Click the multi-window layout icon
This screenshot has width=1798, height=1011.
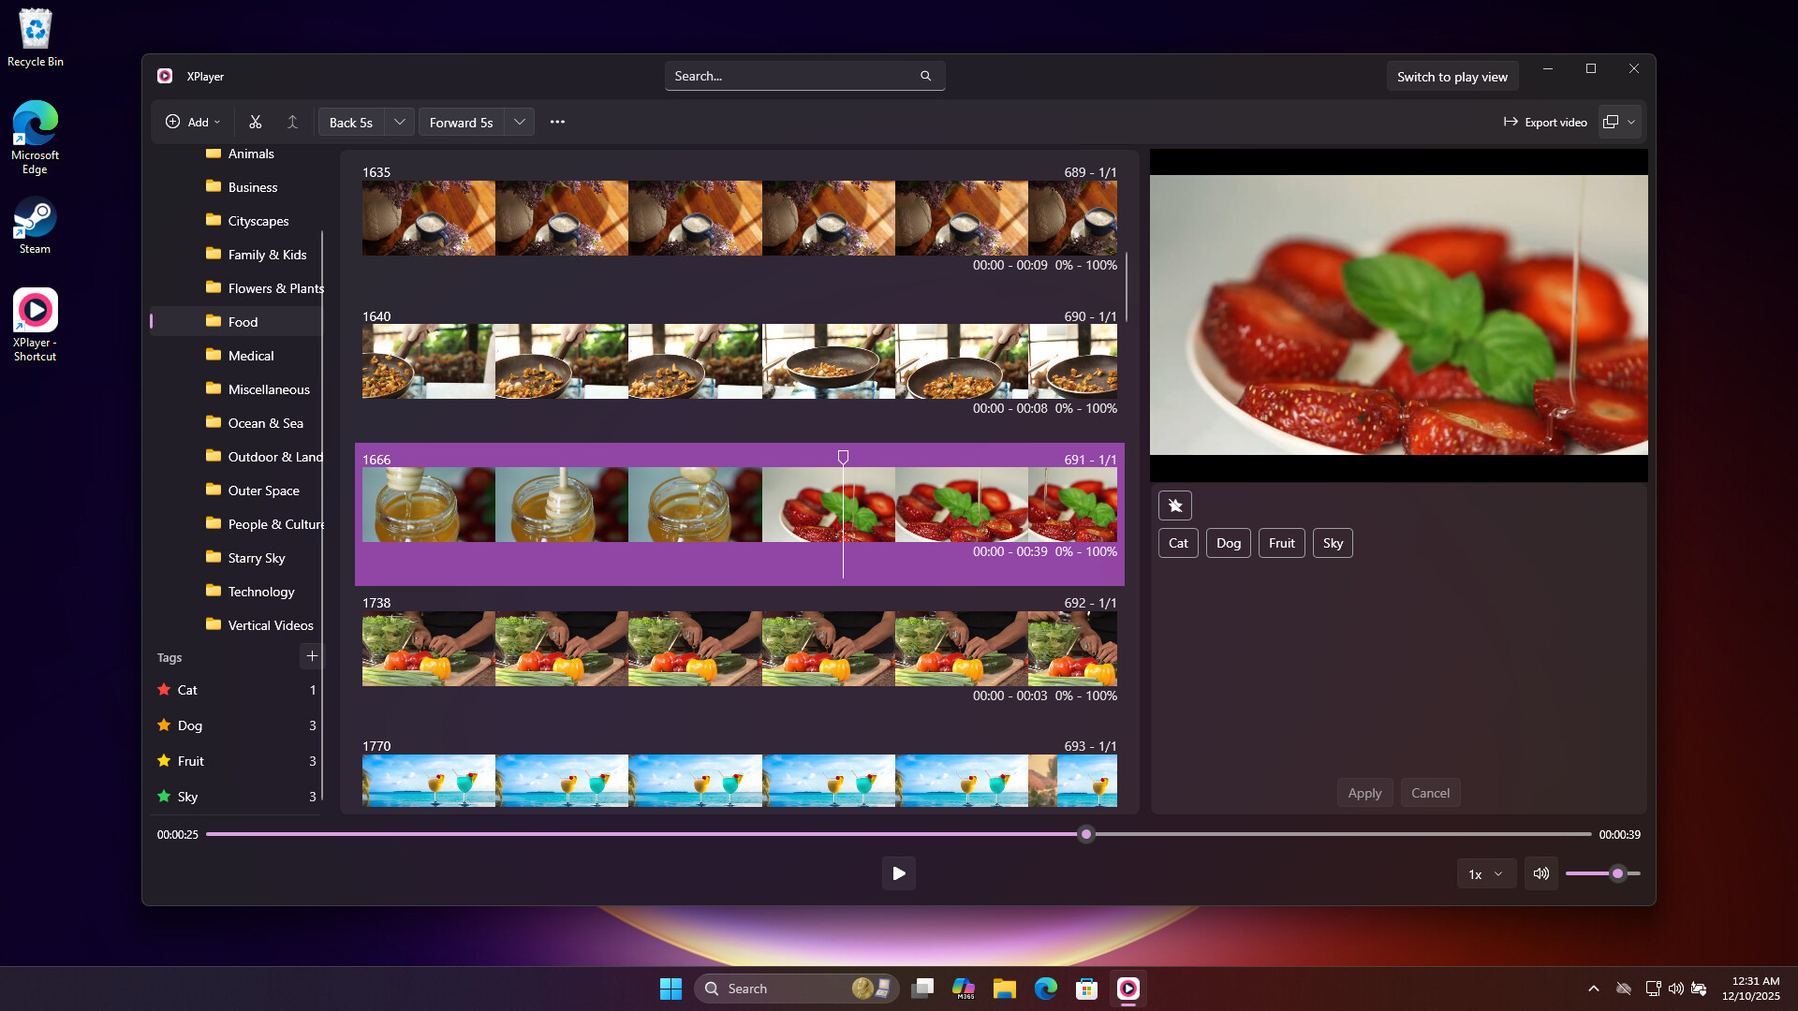1611,122
